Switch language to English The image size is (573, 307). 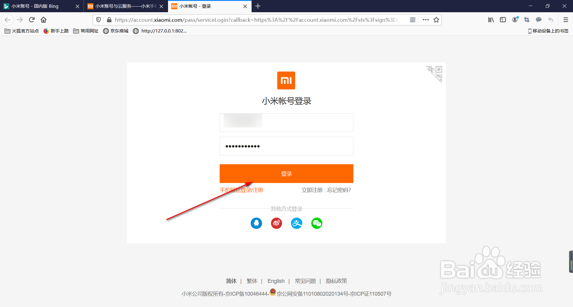[x=276, y=281]
